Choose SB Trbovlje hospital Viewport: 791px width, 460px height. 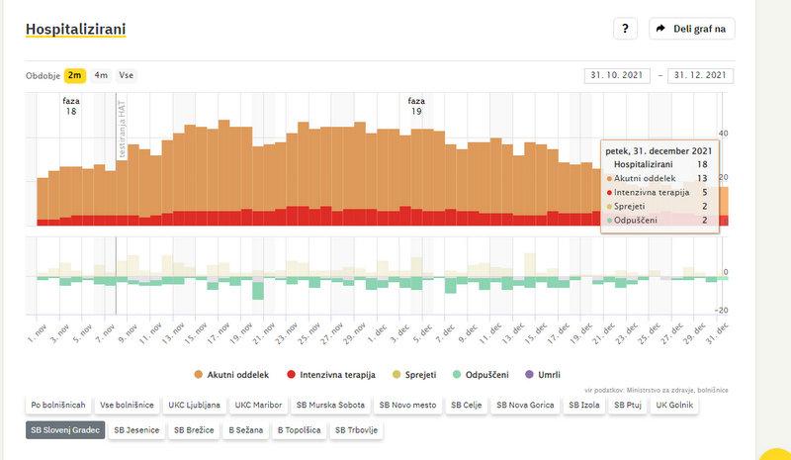(x=356, y=430)
